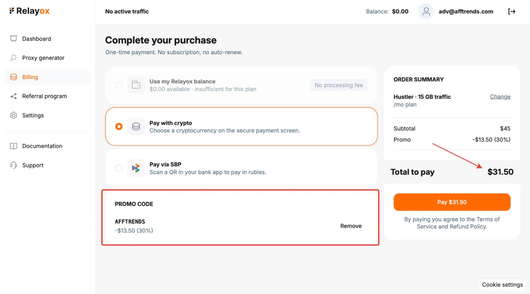The width and height of the screenshot is (530, 294).
Task: Click the Balance $0.00 value
Action: point(400,11)
